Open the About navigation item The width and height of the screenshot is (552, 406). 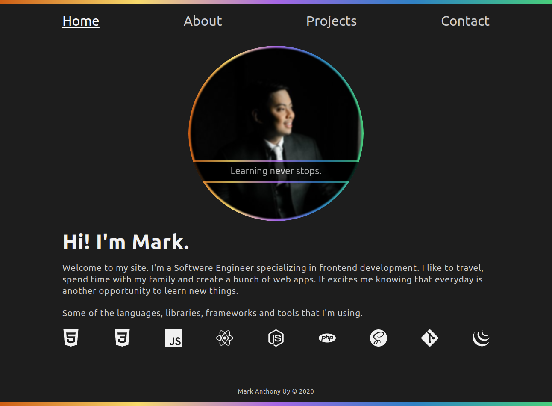(x=203, y=21)
